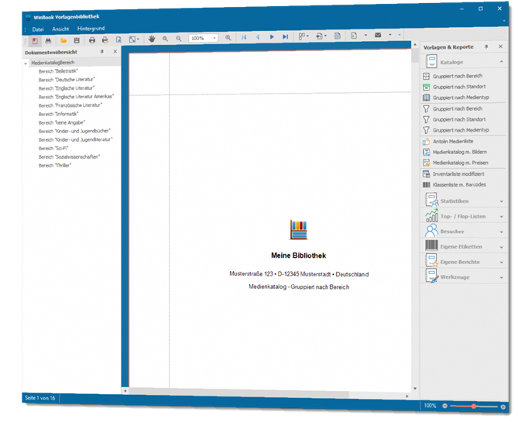Open Klassenliste m. Barcodes report
The width and height of the screenshot is (518, 422).
pos(458,184)
